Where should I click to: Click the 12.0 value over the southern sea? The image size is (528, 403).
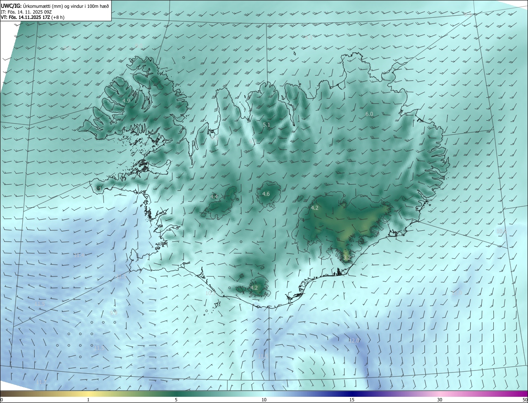pyautogui.click(x=354, y=340)
